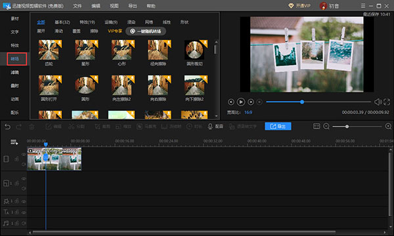
Task: Adjust the timeline zoom slider handle
Action: (x=347, y=127)
